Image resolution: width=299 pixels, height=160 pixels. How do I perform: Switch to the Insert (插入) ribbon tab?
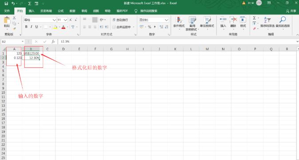tap(32, 11)
